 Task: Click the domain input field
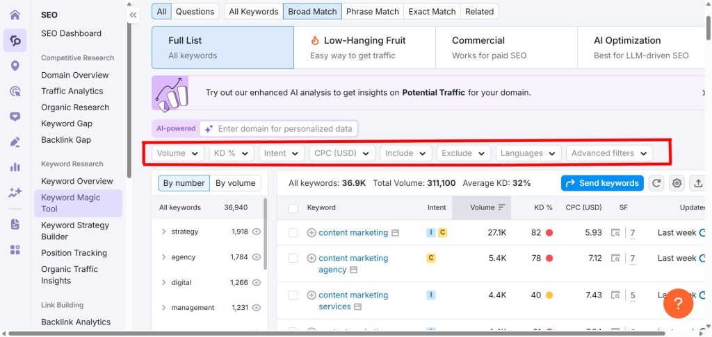pyautogui.click(x=285, y=129)
